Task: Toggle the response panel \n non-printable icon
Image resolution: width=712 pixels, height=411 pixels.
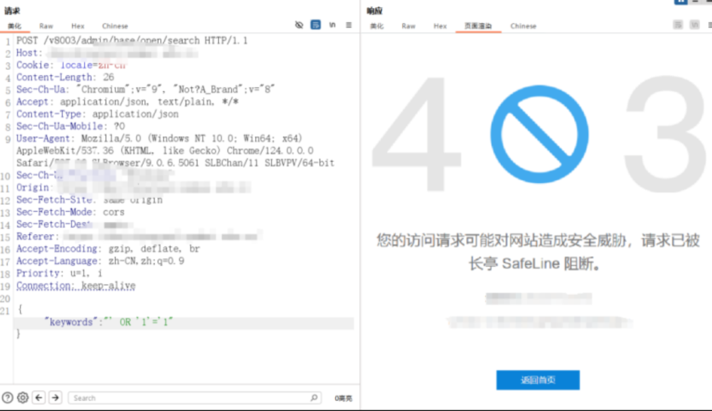Action: (695, 25)
